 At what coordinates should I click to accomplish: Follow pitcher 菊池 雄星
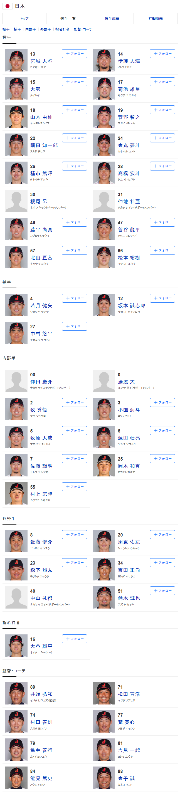[162, 82]
